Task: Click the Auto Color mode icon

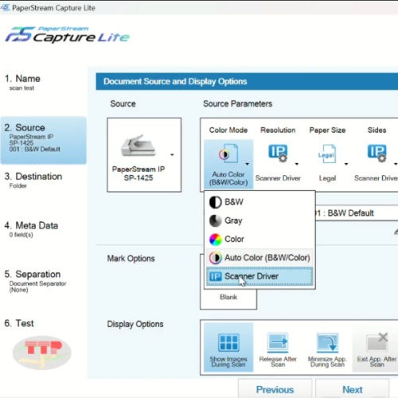Action: (x=228, y=153)
